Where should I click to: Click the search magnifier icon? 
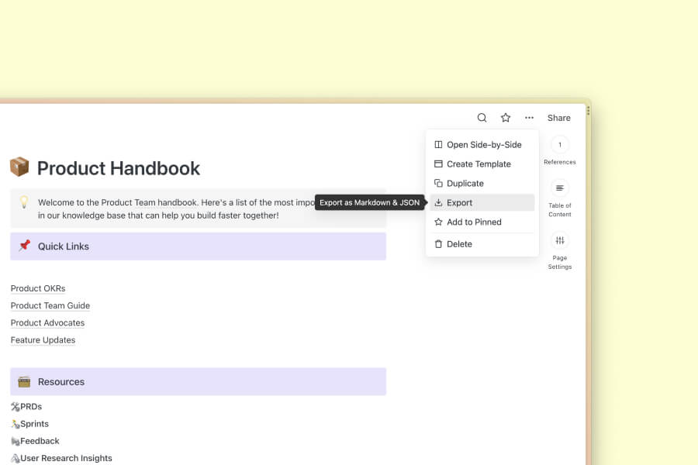click(x=482, y=118)
